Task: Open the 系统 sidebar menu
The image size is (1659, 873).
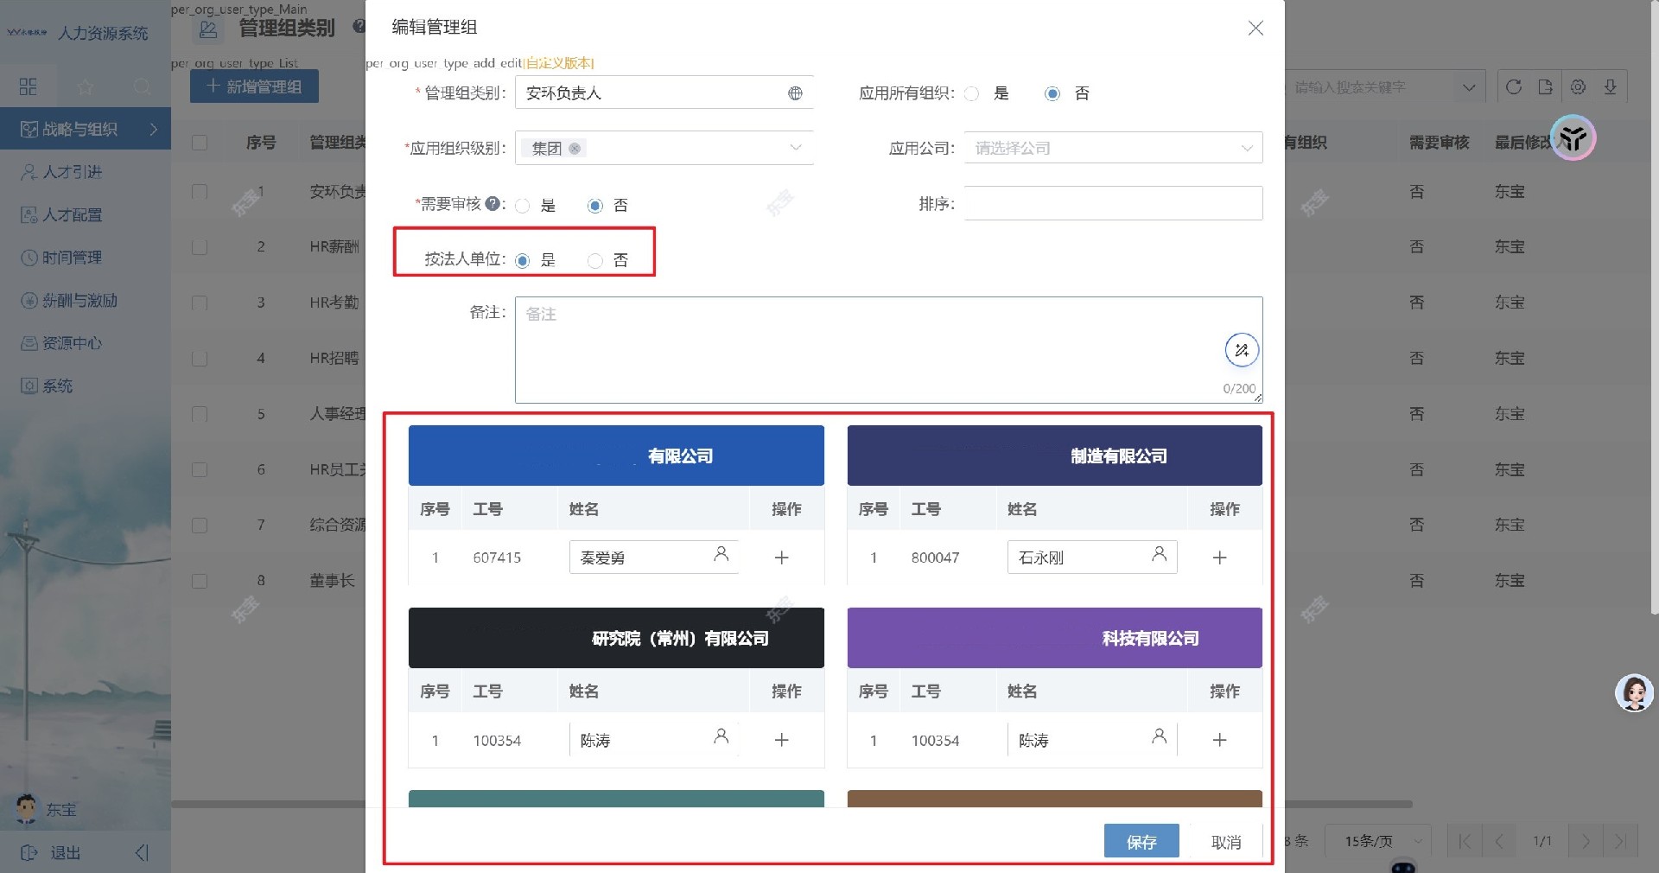Action: (29, 386)
